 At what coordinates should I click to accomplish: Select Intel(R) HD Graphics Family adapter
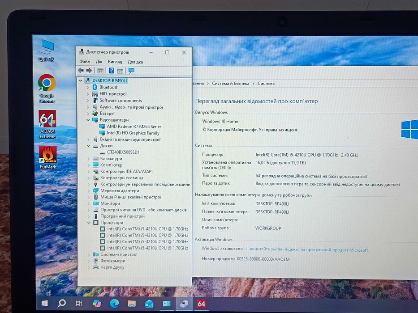coord(133,133)
